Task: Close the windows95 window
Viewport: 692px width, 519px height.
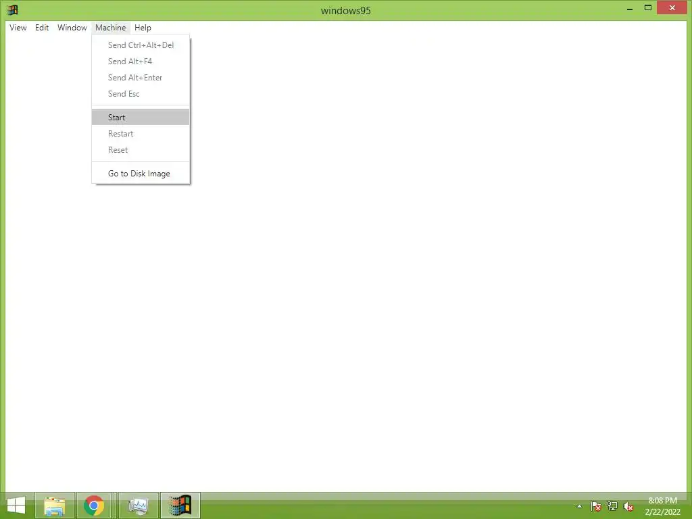Action: [x=672, y=8]
